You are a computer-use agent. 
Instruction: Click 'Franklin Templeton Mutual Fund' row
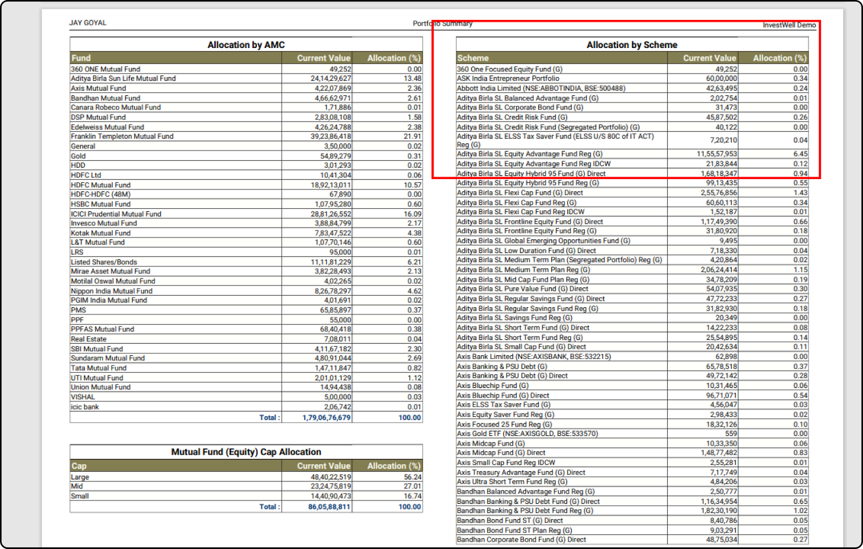coord(246,136)
